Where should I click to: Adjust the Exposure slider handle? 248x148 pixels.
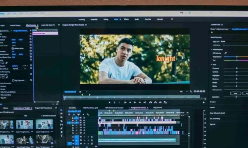[x=237, y=68]
